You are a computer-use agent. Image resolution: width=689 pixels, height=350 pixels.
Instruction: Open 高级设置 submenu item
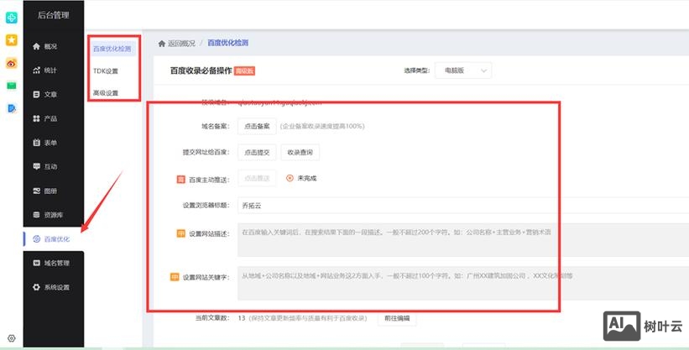pos(106,93)
